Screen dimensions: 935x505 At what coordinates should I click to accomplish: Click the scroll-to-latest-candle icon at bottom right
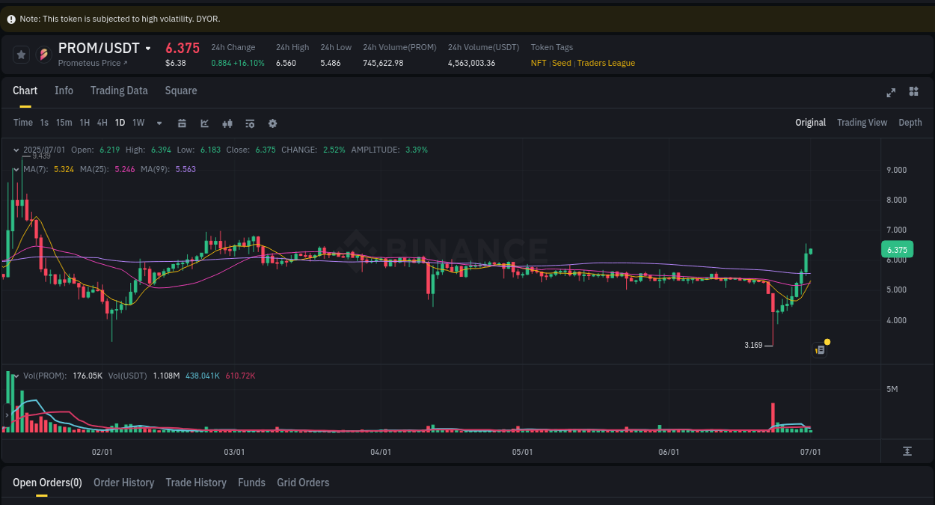click(x=907, y=451)
